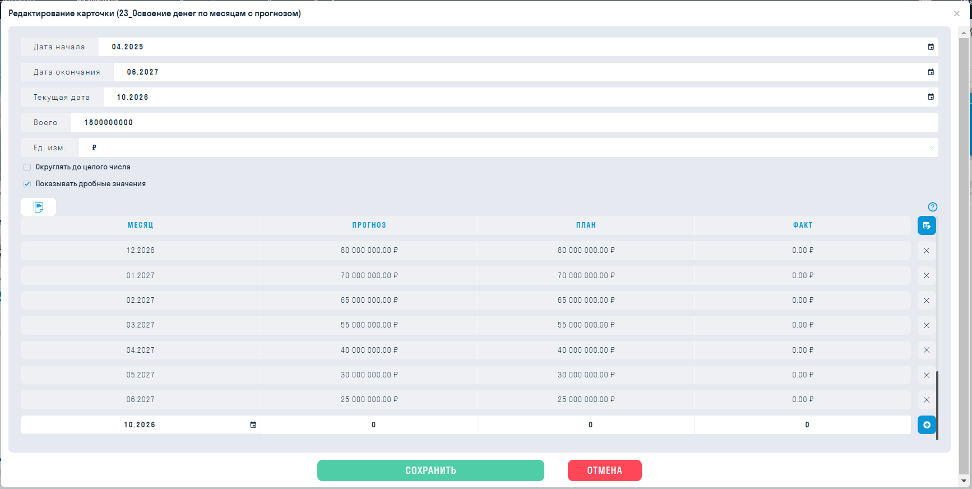Close the card editing dialog
The image size is (972, 489).
957,13
